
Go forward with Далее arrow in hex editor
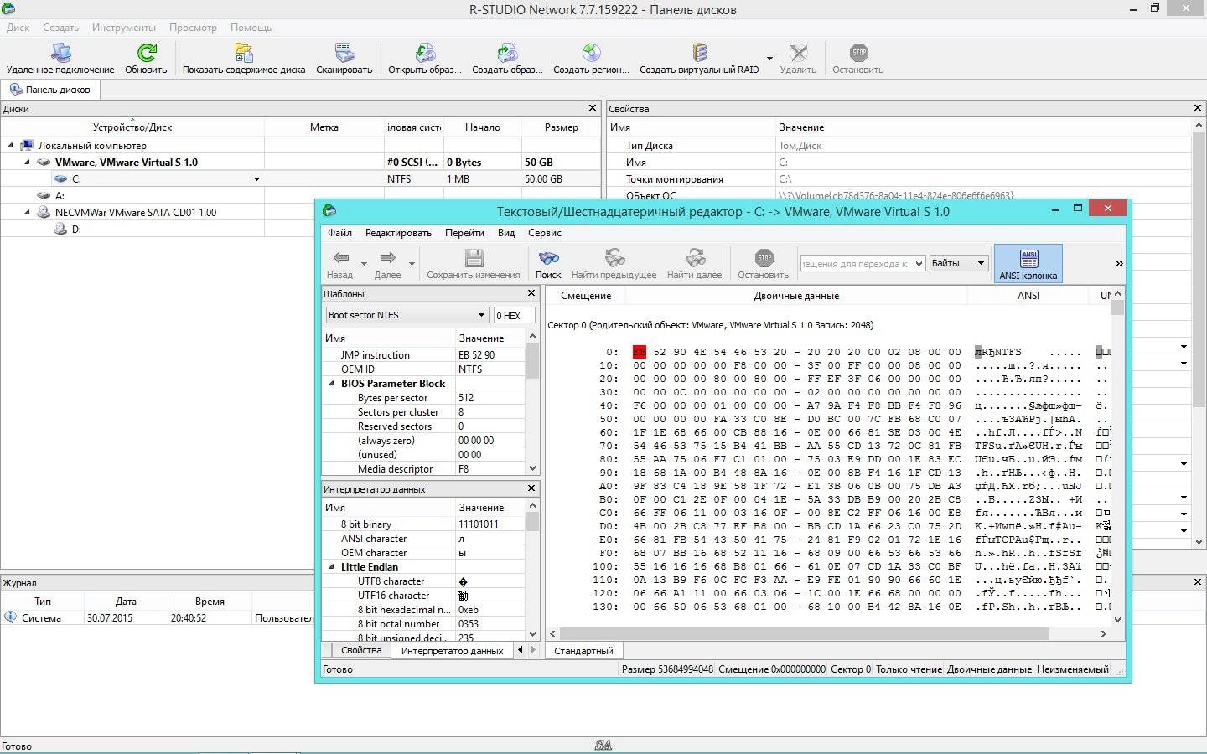point(387,258)
